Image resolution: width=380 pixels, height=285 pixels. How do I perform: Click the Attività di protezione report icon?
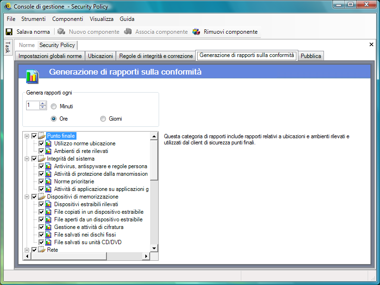tap(48, 173)
